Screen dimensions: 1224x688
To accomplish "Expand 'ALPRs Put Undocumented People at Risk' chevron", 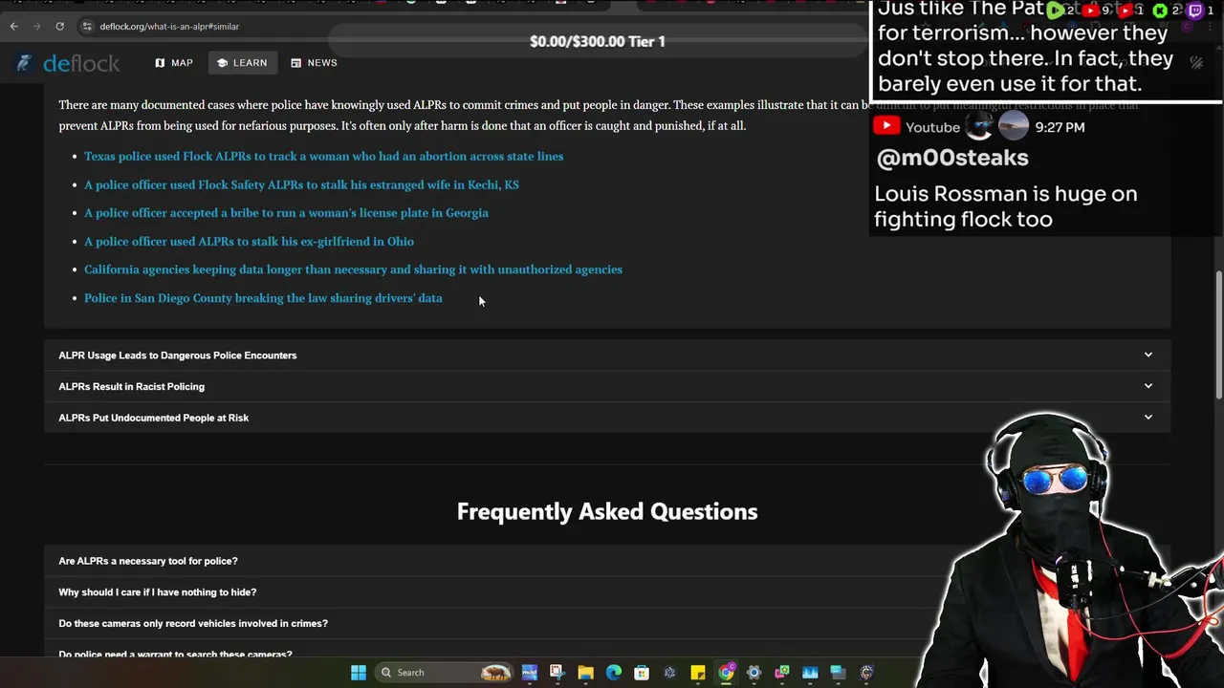I will [x=1148, y=418].
